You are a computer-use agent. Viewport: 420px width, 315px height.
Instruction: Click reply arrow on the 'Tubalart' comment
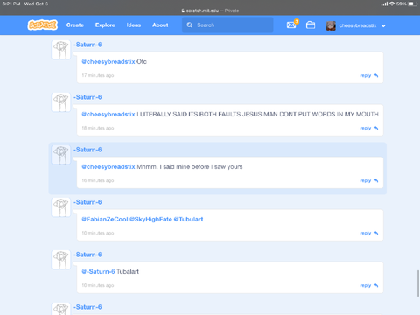tap(375, 285)
